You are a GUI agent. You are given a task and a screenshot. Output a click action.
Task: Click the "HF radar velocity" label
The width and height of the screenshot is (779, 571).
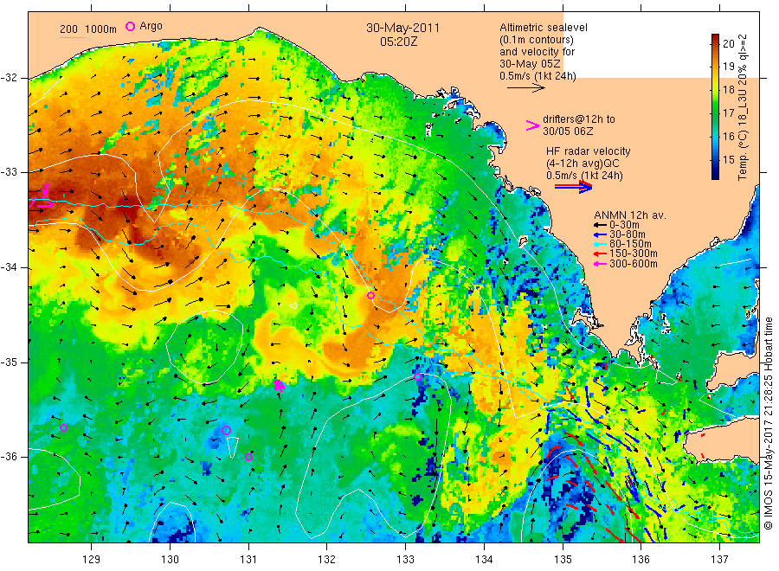[x=589, y=151]
